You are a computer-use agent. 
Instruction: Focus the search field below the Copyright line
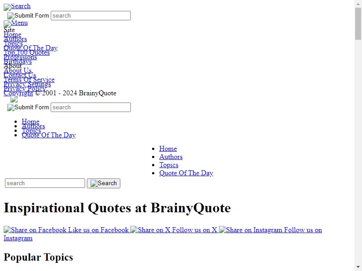click(91, 107)
